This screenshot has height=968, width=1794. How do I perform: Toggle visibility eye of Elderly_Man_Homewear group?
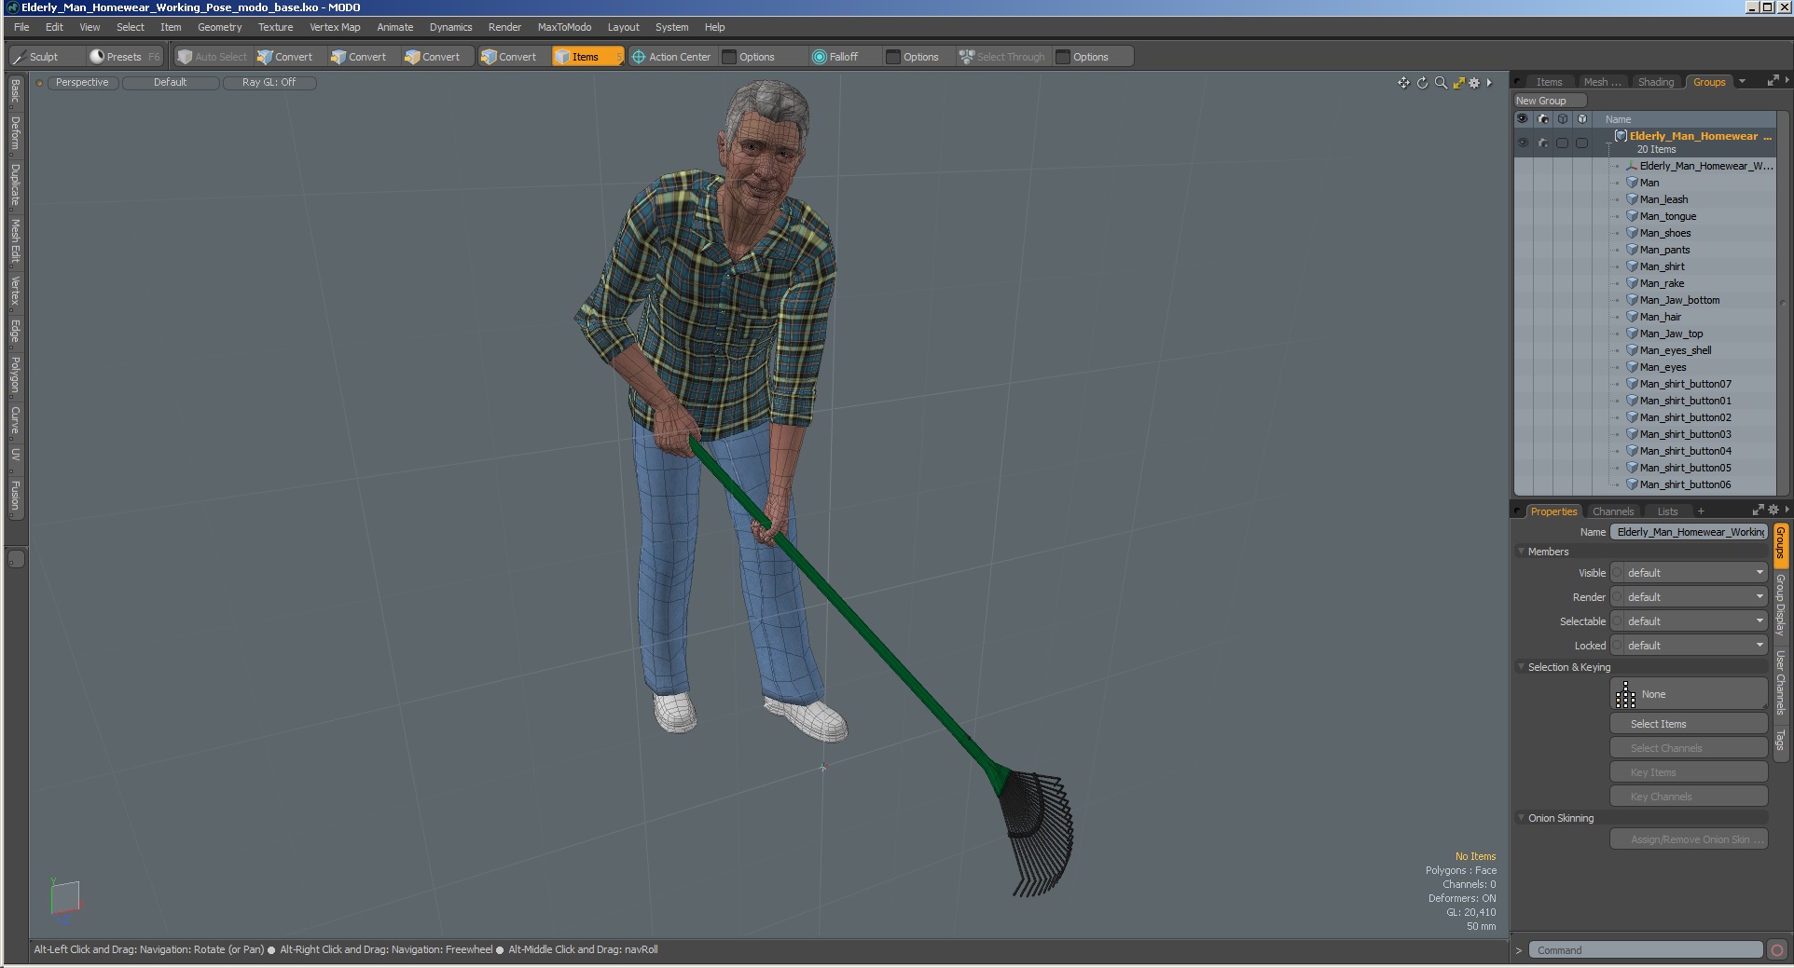coord(1523,143)
